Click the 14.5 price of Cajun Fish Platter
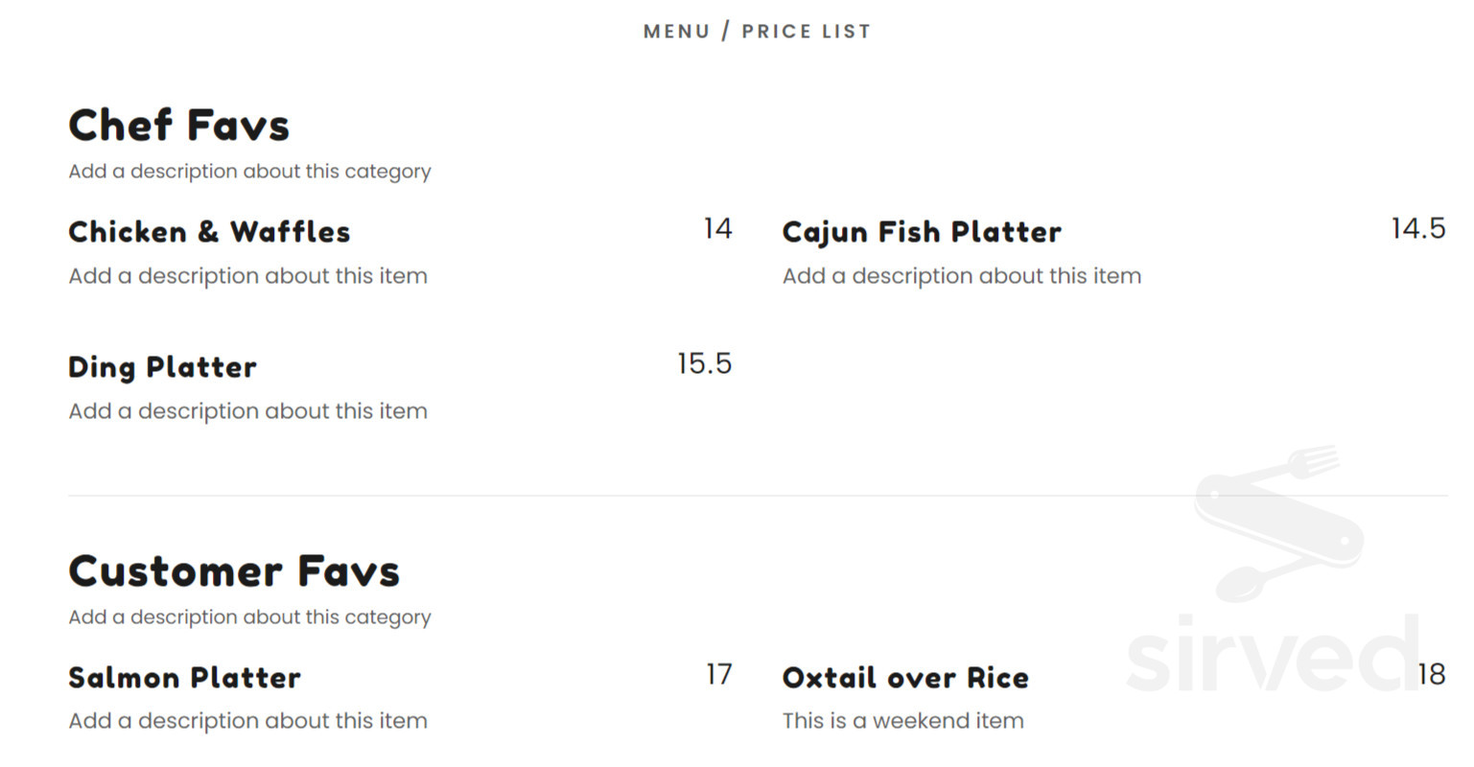The height and width of the screenshot is (767, 1474). [x=1418, y=228]
